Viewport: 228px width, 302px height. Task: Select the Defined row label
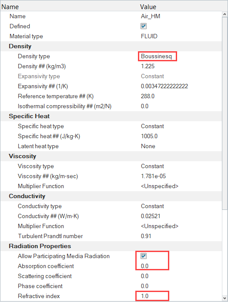pyautogui.click(x=20, y=26)
